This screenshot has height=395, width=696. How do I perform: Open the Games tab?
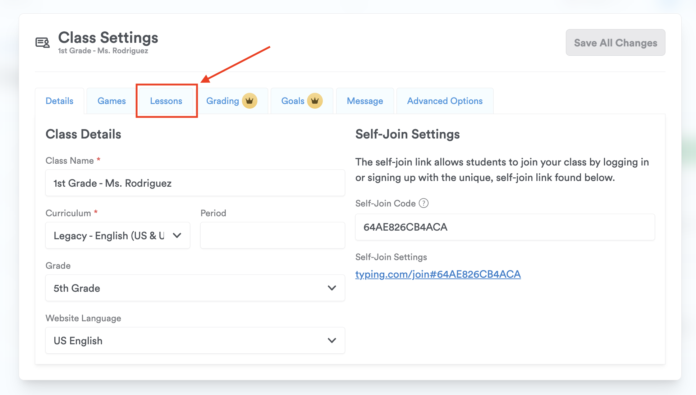pos(111,101)
